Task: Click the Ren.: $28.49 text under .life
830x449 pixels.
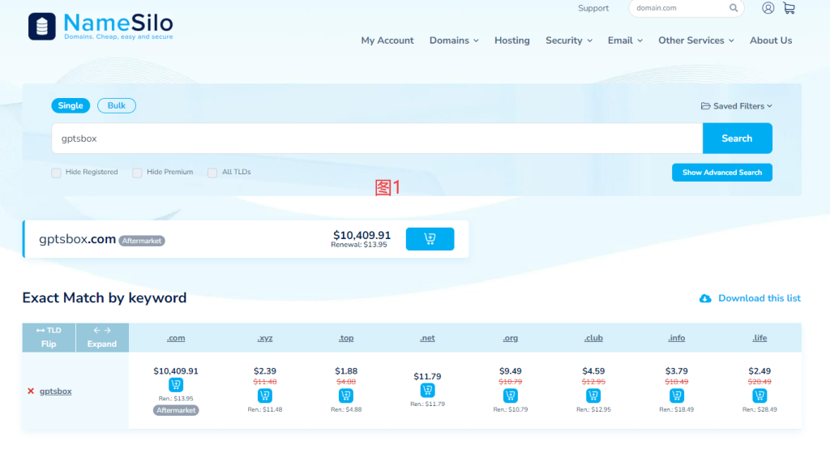Action: point(759,409)
